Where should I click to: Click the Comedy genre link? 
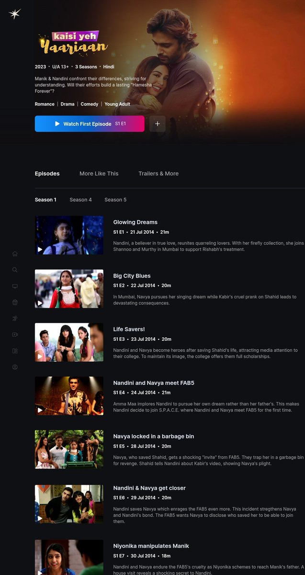click(x=90, y=104)
